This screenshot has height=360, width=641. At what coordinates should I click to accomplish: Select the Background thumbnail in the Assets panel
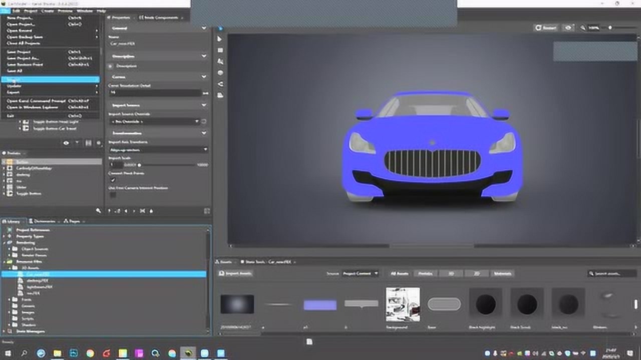tap(403, 303)
